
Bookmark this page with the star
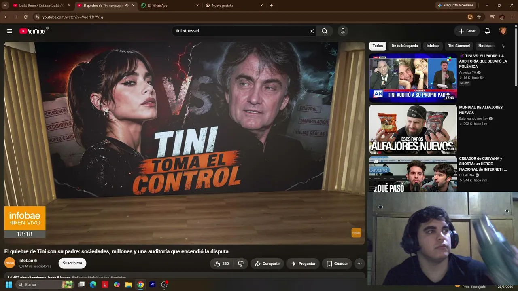479,17
